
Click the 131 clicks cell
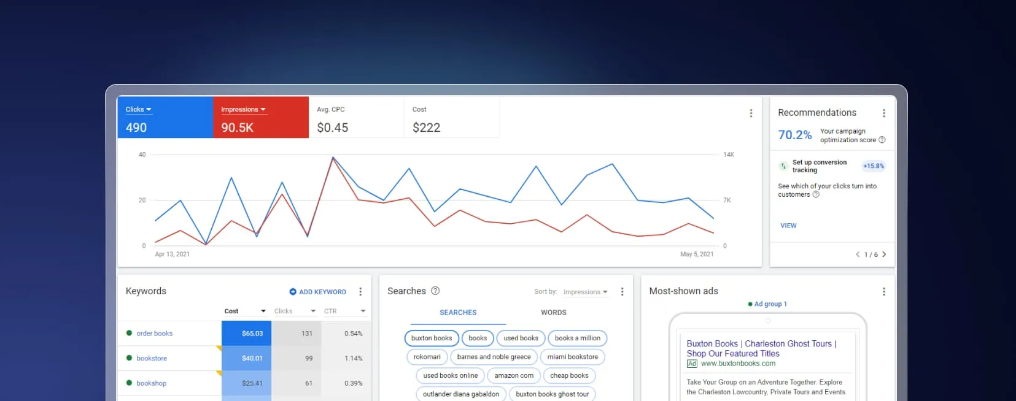(x=297, y=334)
